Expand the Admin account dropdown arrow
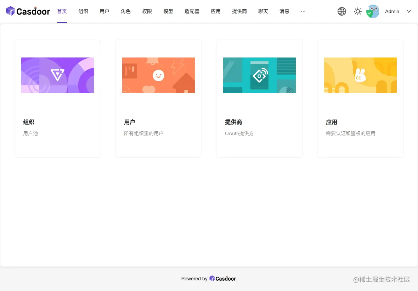Screen dimensions: 418x291 pos(409,11)
